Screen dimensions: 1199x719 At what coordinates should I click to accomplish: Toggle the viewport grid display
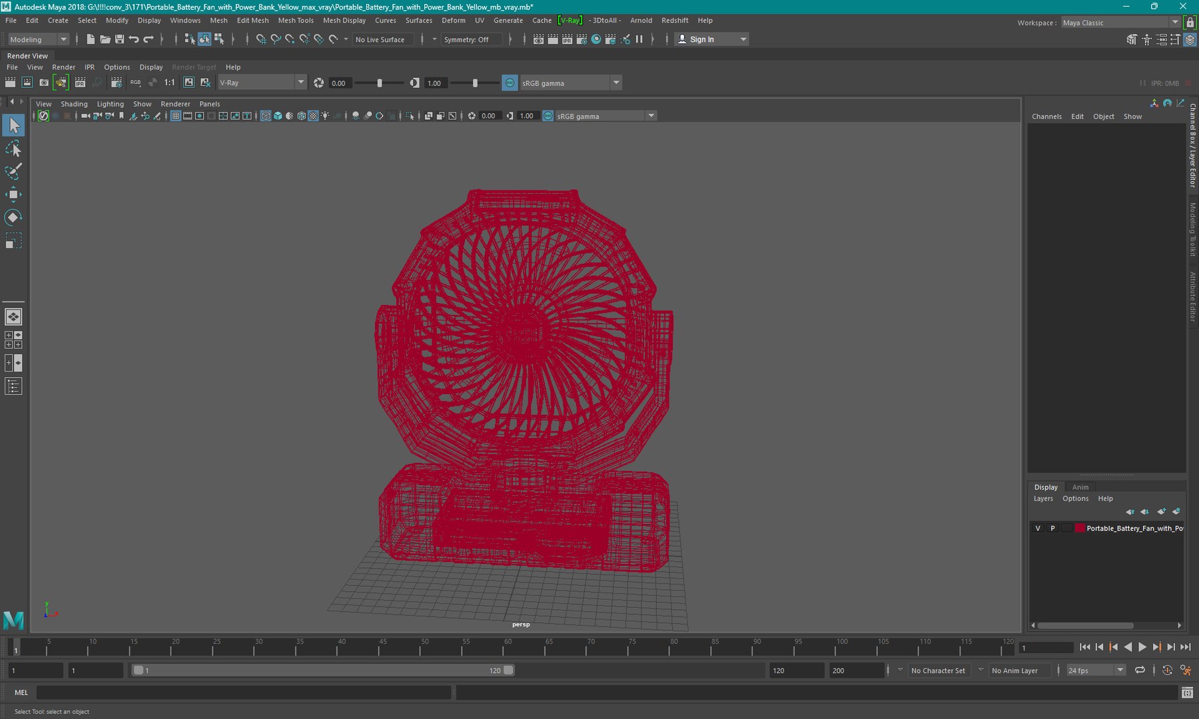click(x=176, y=116)
